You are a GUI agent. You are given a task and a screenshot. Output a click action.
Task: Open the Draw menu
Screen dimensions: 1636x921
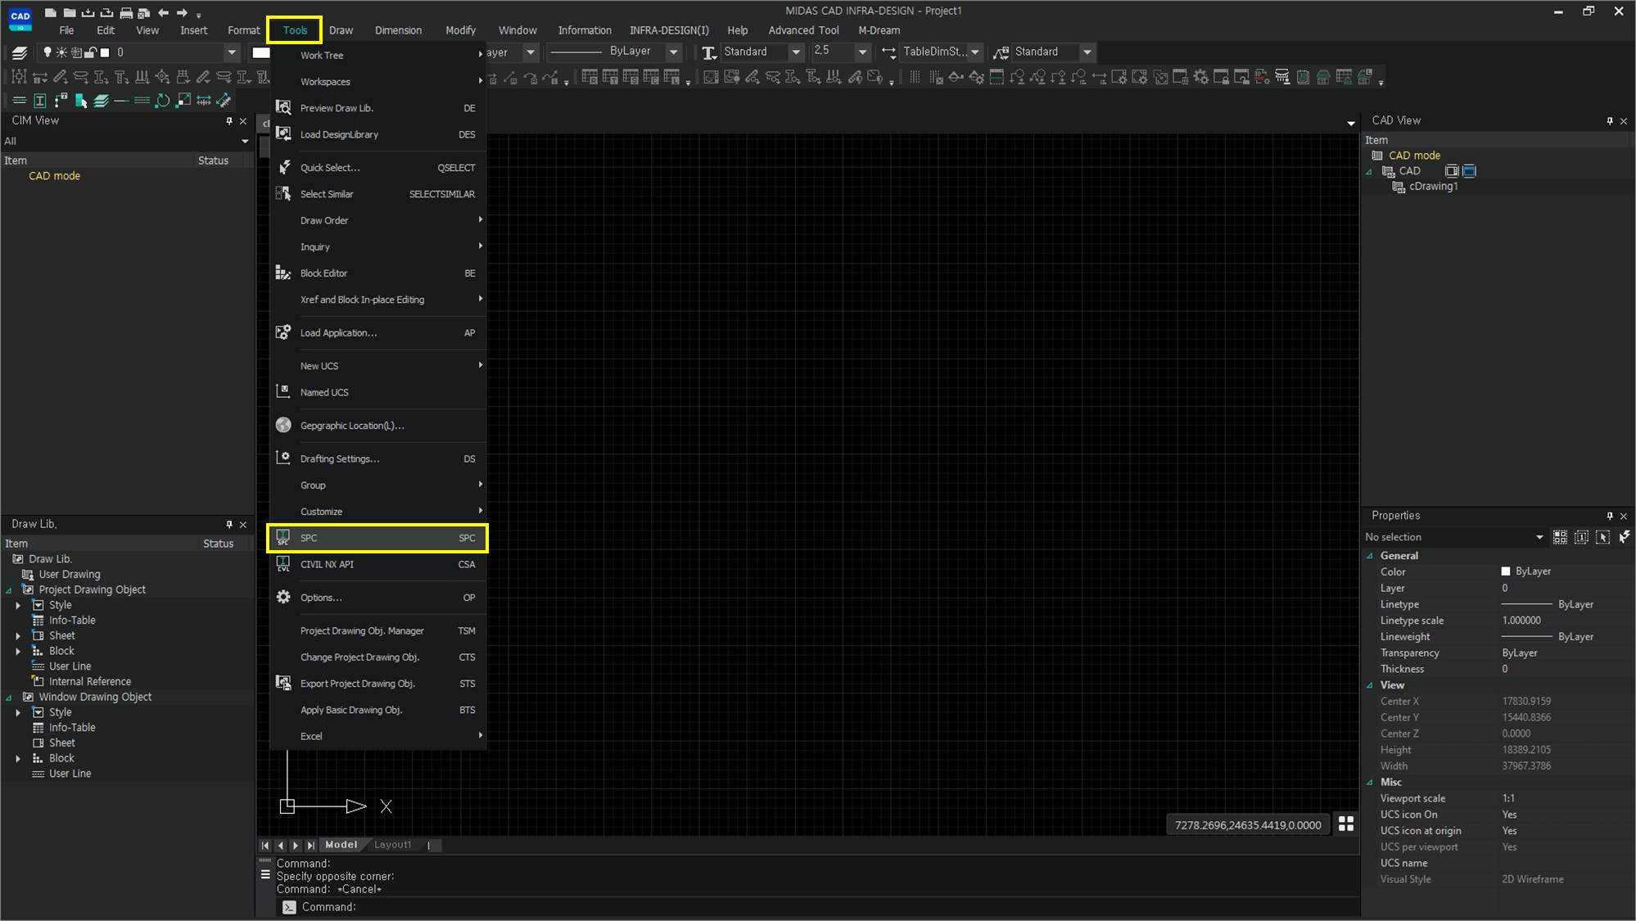click(341, 30)
